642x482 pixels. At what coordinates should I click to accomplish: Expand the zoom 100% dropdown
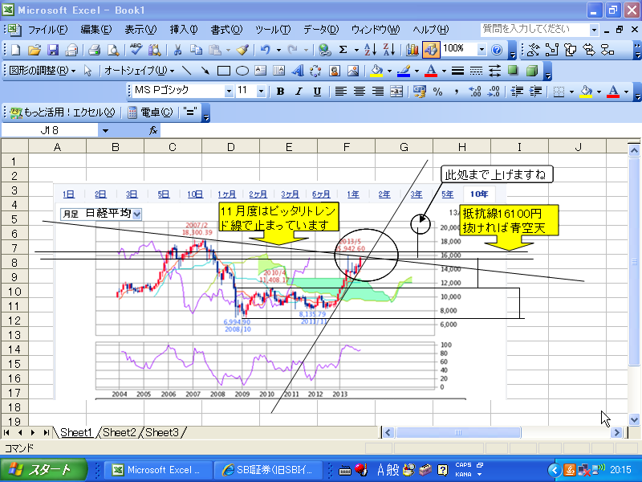[x=481, y=50]
